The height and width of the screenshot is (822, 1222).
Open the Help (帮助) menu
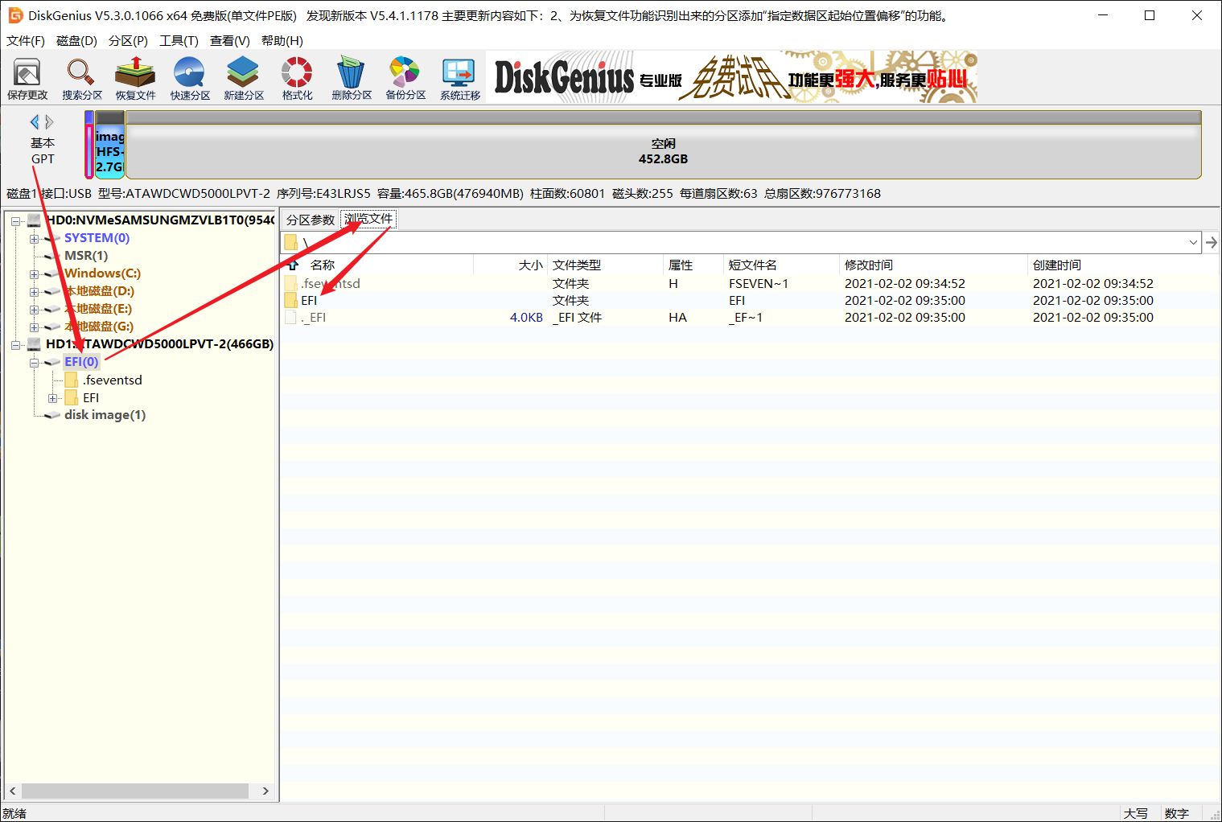pos(282,40)
